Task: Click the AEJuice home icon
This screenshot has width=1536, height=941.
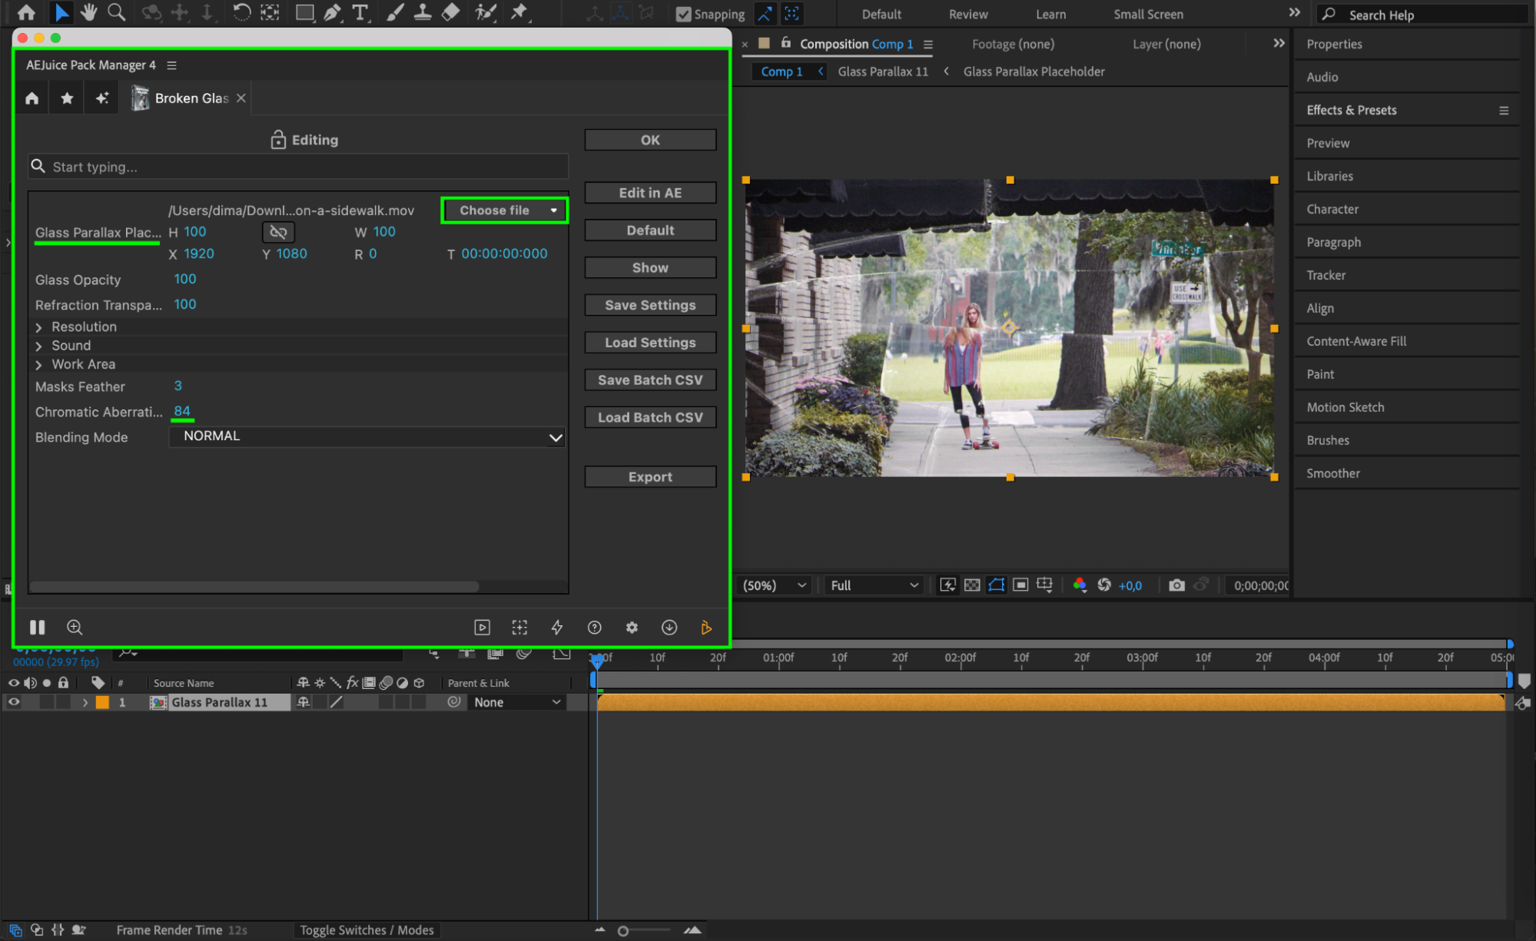Action: 32,98
